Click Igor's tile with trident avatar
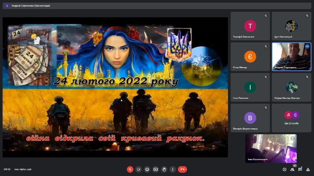Viewport: 314px width, 176px height. coord(291,26)
